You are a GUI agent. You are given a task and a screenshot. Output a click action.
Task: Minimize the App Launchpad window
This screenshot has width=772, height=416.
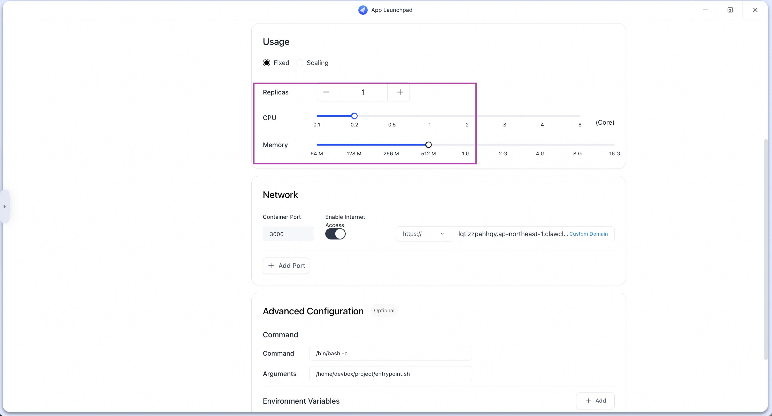point(705,10)
